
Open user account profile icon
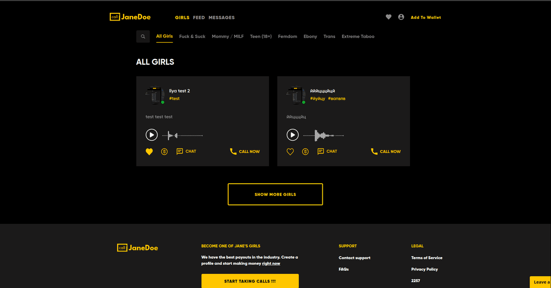[x=401, y=17]
